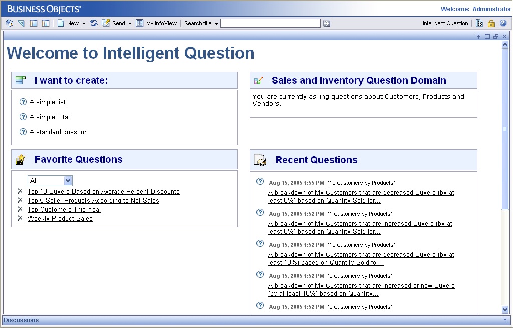Click question icon for '1 Customers by Products' entry
Image resolution: width=514 pixels, height=328 pixels.
click(260, 212)
